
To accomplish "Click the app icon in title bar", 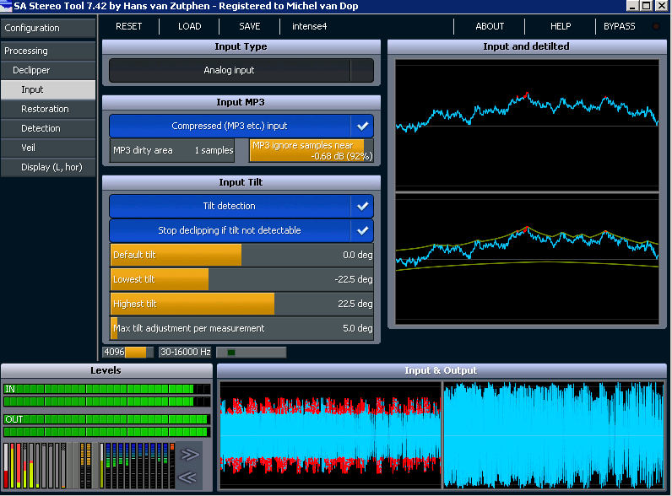I will [x=6, y=6].
